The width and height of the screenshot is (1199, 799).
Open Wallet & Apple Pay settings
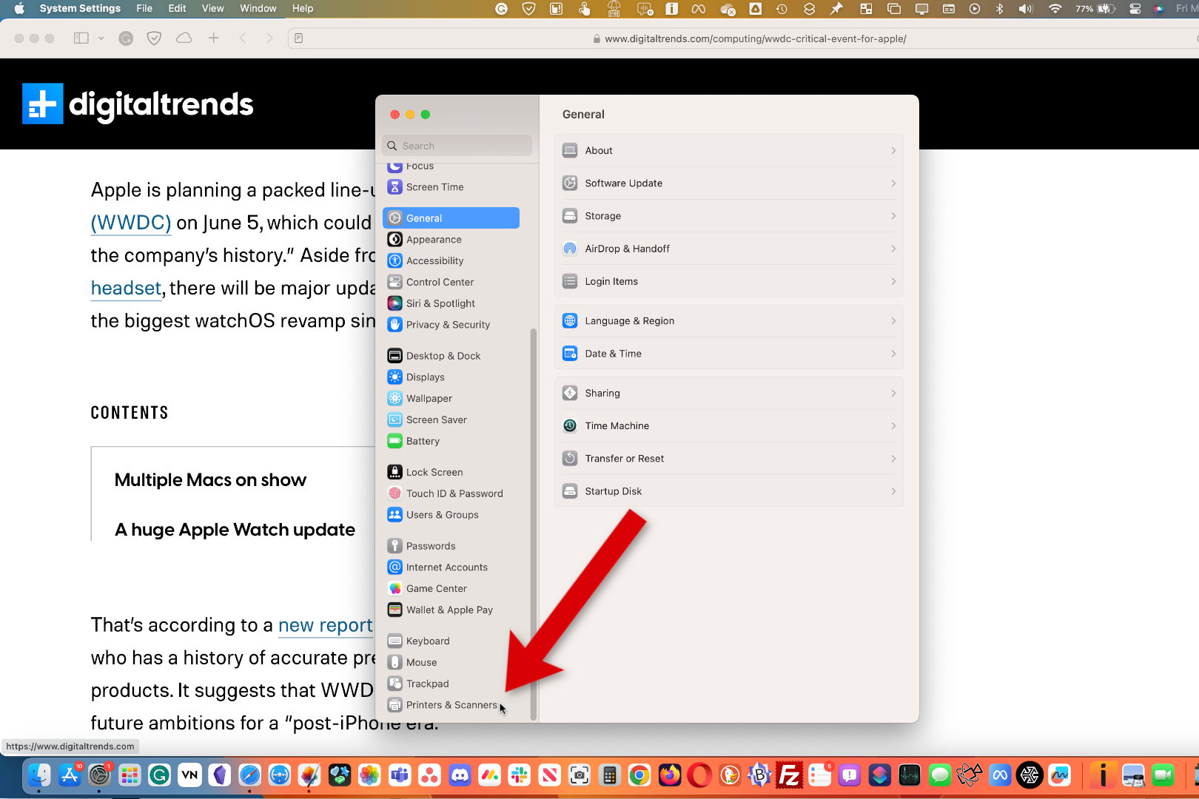click(x=449, y=610)
